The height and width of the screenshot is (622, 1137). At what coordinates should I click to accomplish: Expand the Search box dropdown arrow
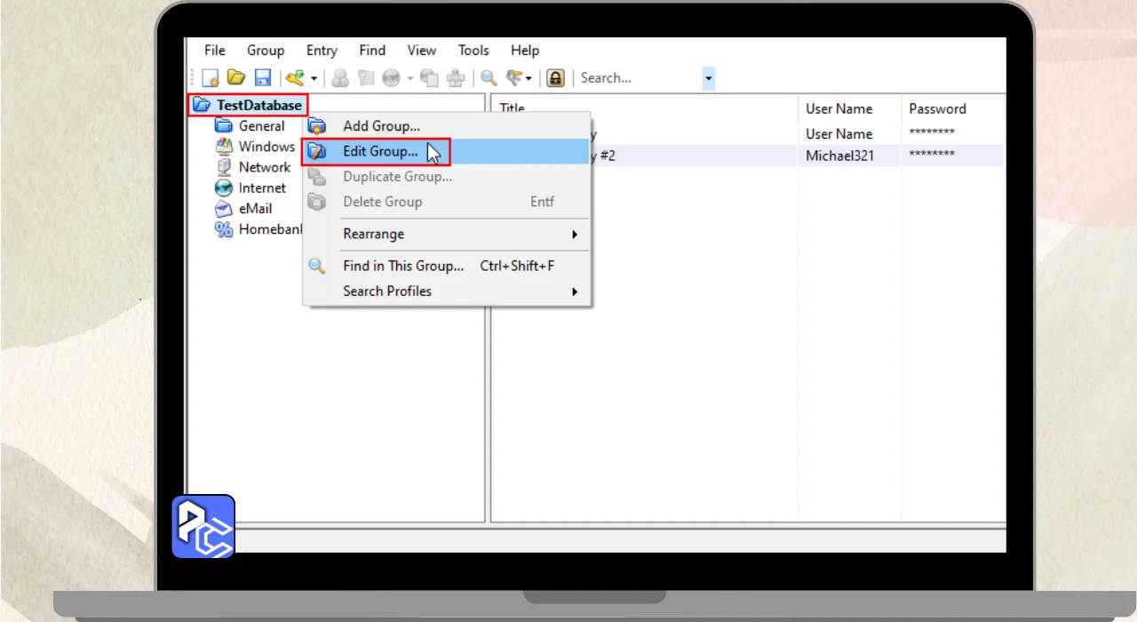(x=708, y=79)
